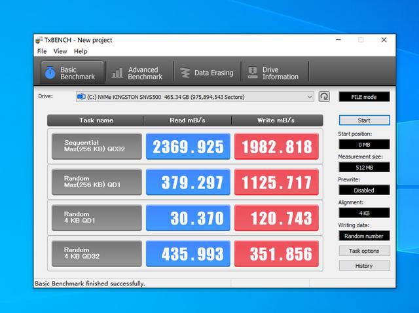This screenshot has width=419, height=313.
Task: Click the FILE mode button
Action: (364, 97)
